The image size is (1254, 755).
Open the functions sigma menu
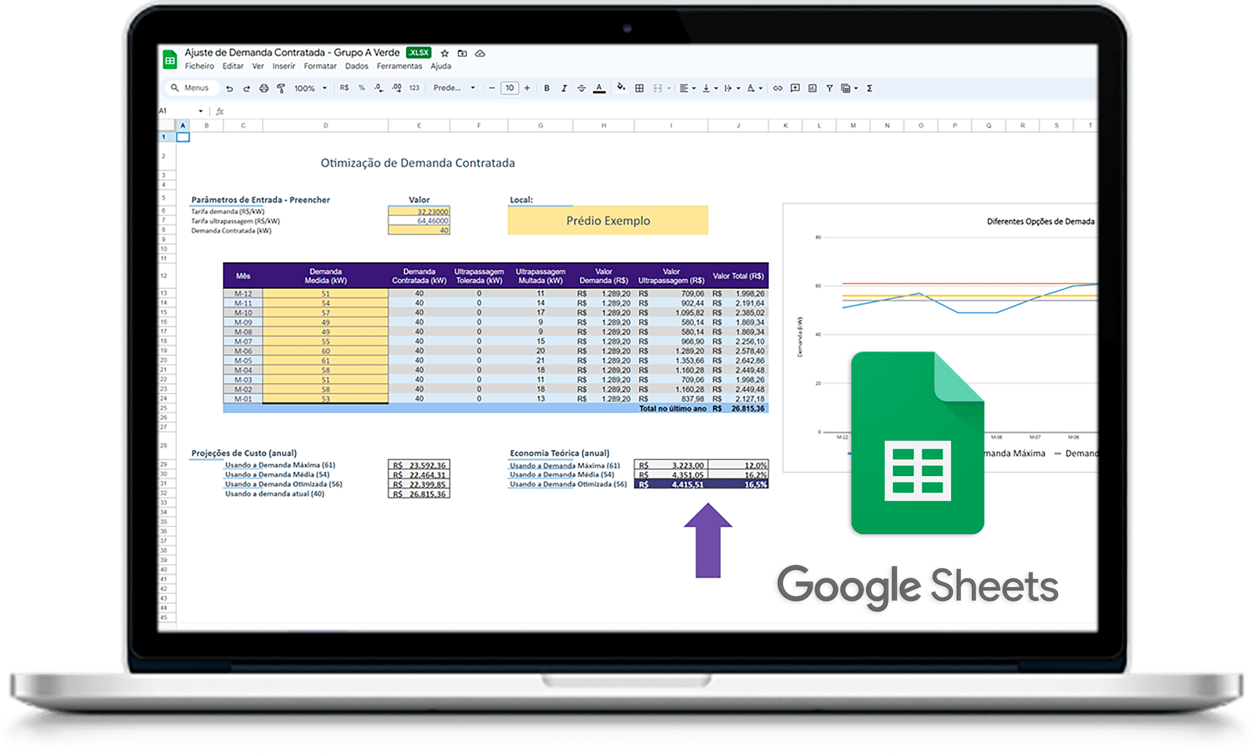(870, 88)
